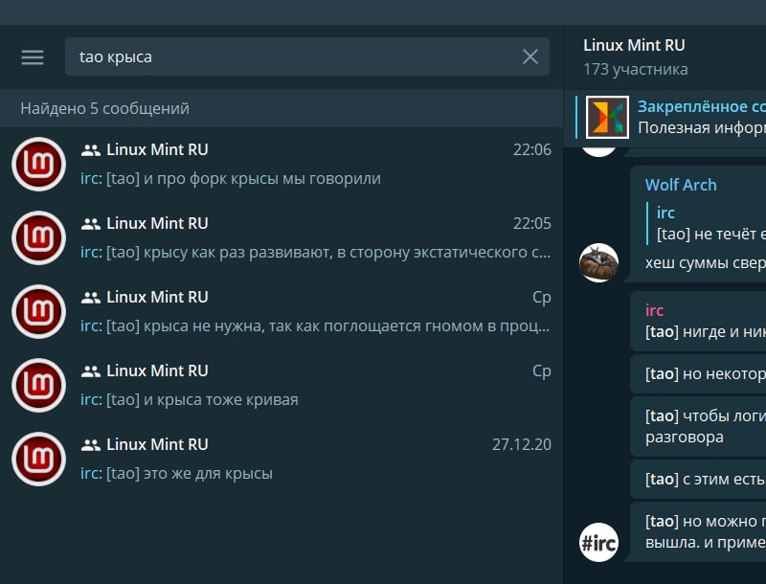This screenshot has height=584, width=766.
Task: Click Linux Mint avatar of 22:05 result
Action: [39, 237]
